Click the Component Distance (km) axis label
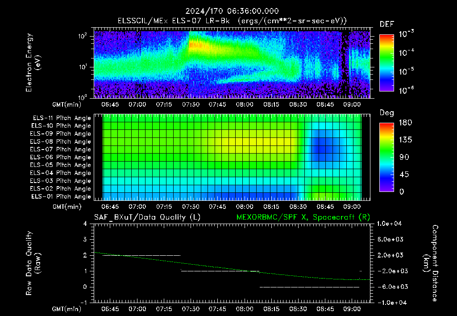This screenshot has width=457, height=316. point(431,263)
